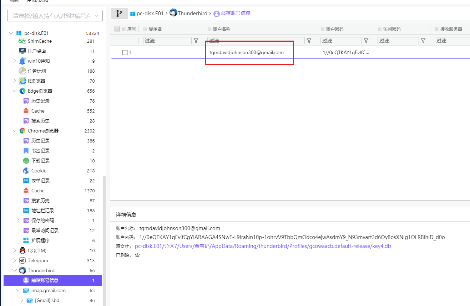
Task: Click the truncated password cell 1//0eQTKAY1qEvlfC...
Action: [x=346, y=52]
